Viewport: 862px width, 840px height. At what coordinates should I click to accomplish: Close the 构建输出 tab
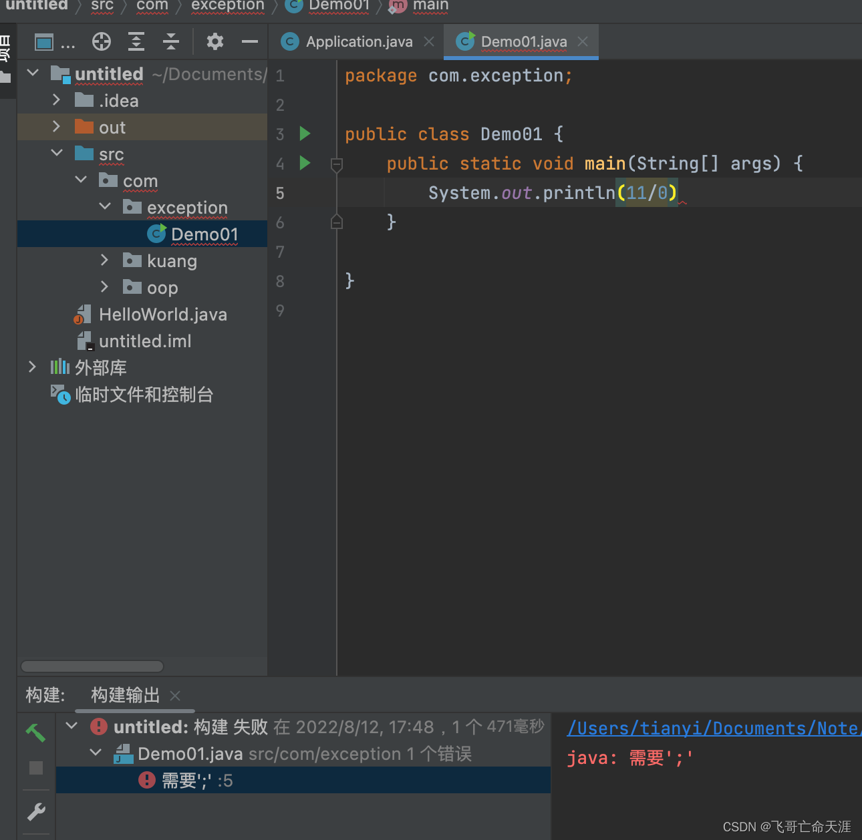[x=175, y=696]
